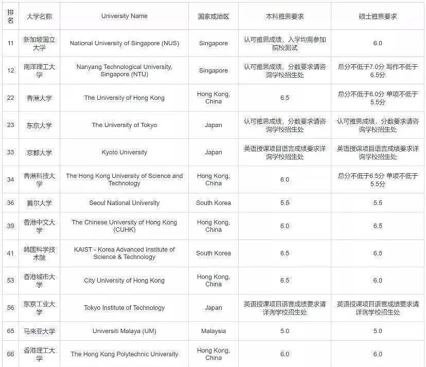The height and width of the screenshot is (367, 426).
Task: Click rank cell '33'
Action: click(10, 152)
